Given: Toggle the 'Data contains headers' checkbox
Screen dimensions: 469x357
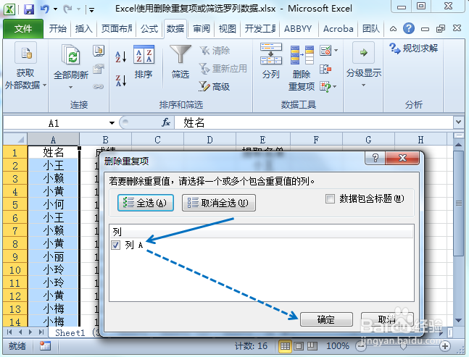Looking at the screenshot, I should click(x=331, y=198).
